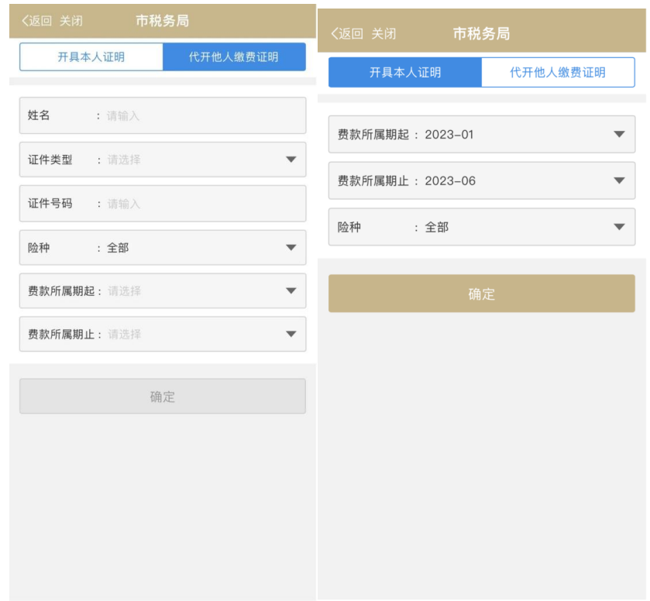The image size is (650, 601).
Task: Expand 险种 dropdown below the 证件号码 field
Action: click(163, 248)
